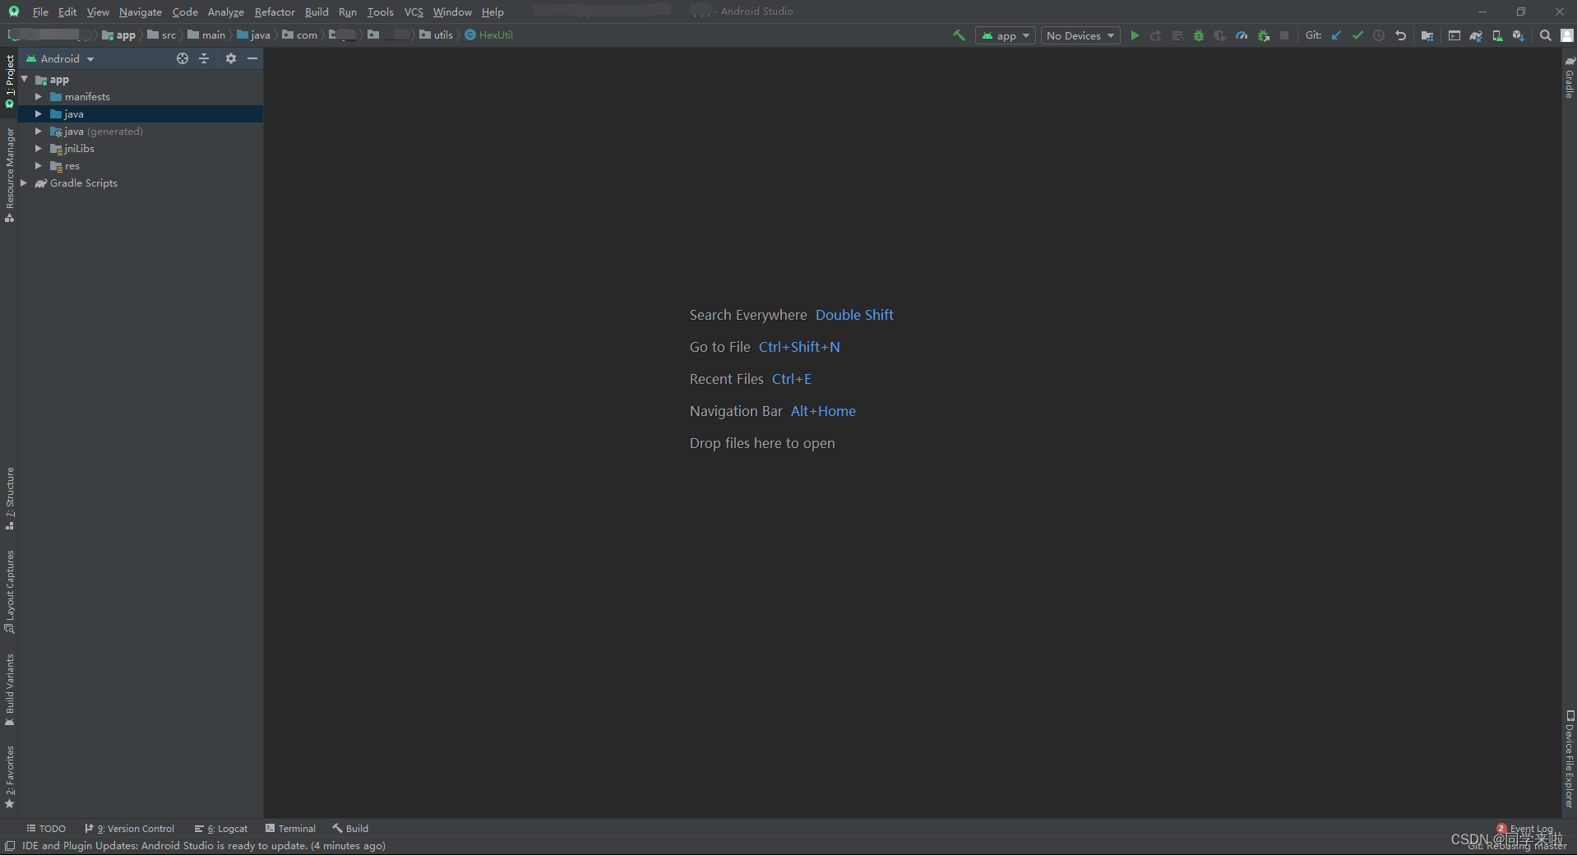Sync Project with Gradle Files icon
This screenshot has height=855, width=1577.
point(1476,35)
